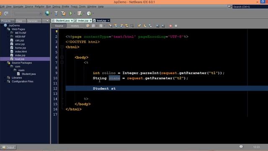This screenshot has width=268, height=151.
Task: Switch to Files panel tab
Action: (21, 21)
